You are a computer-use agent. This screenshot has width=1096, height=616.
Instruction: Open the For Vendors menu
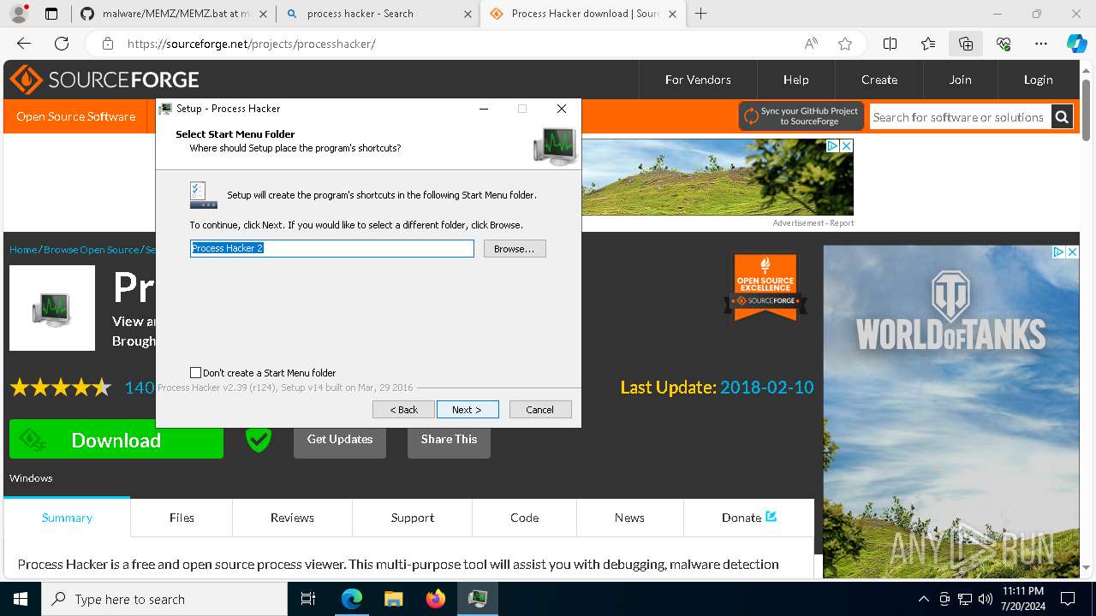tap(698, 80)
